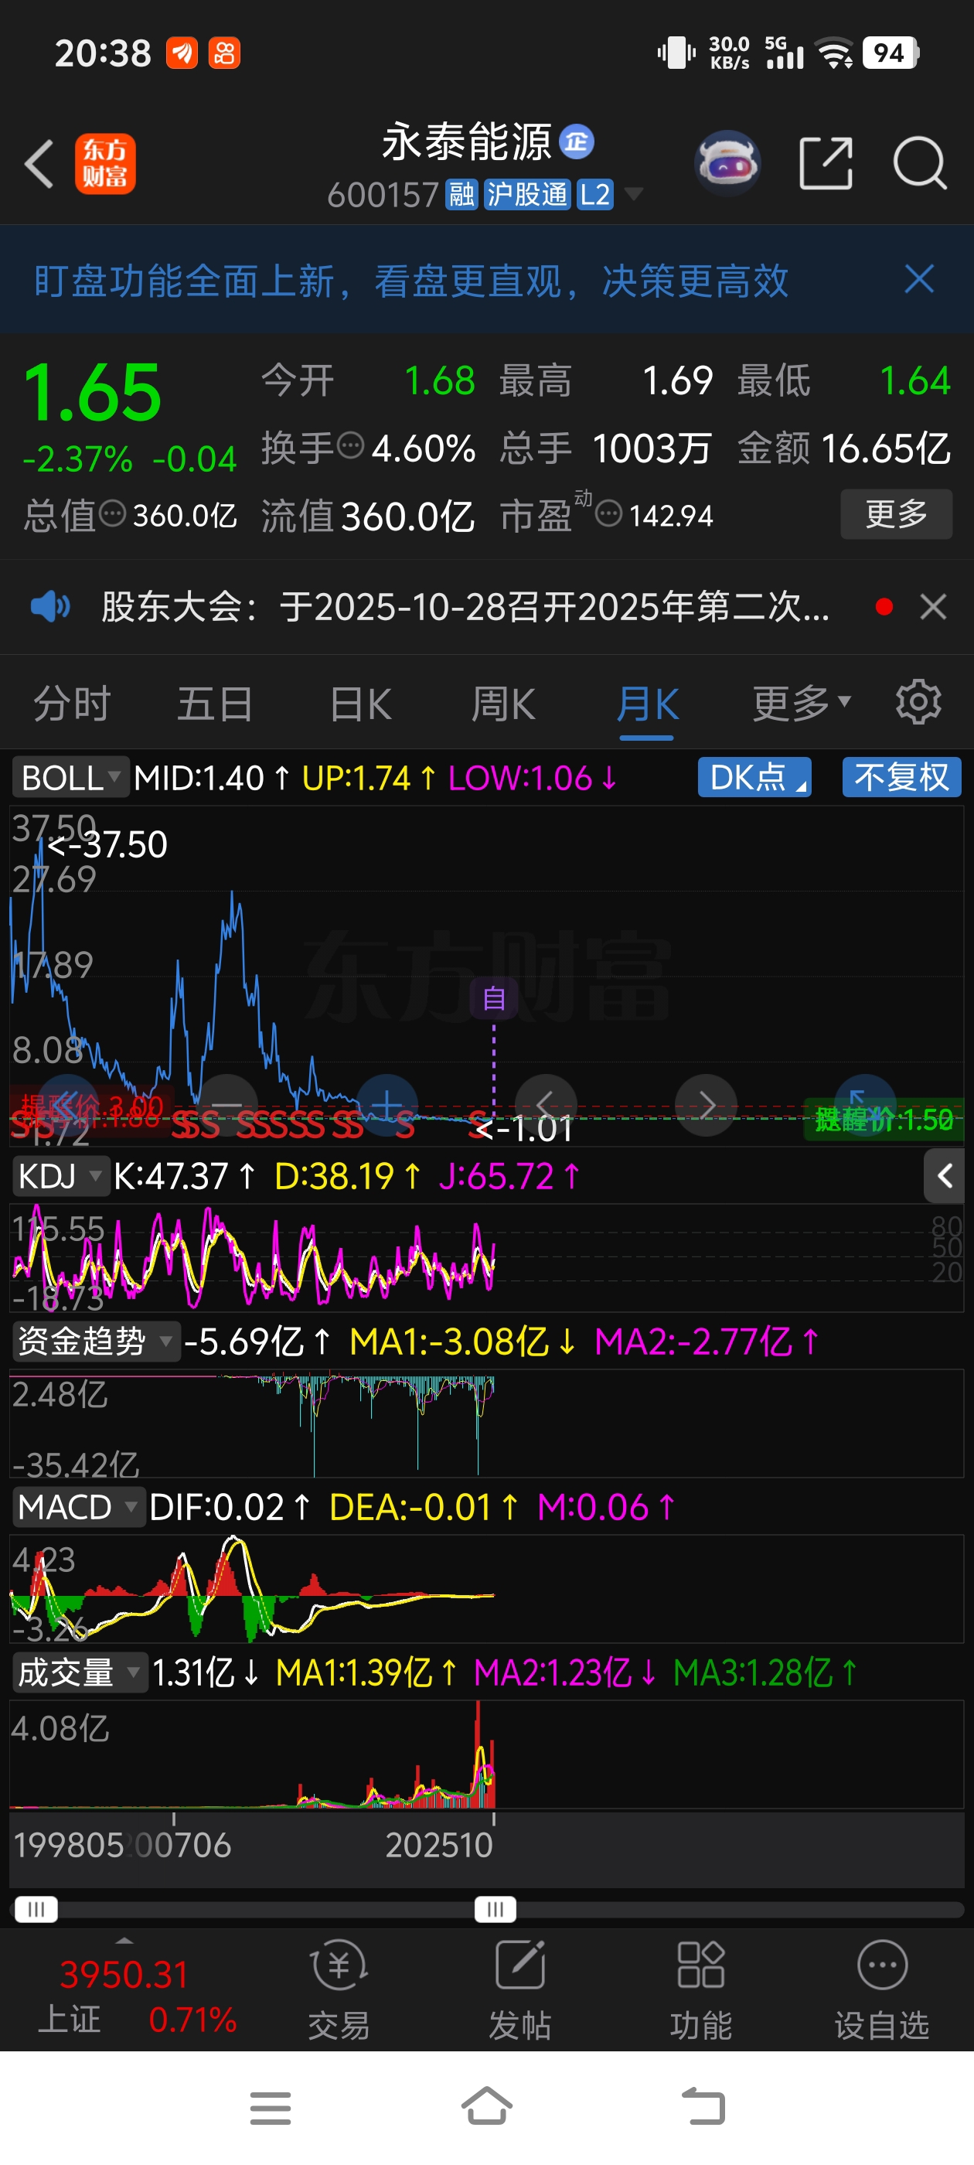974x2165 pixels.
Task: Switch to the 分时 tab
Action: click(72, 704)
